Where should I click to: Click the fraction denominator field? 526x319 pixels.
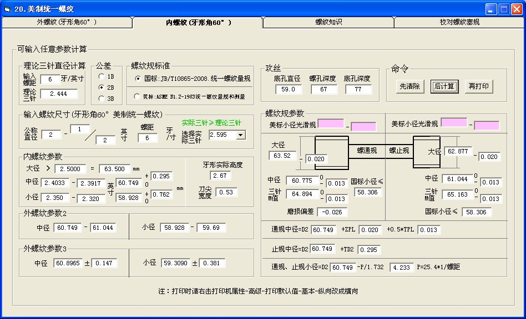[105, 140]
